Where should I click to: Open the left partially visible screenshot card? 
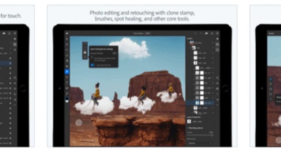point(17,76)
